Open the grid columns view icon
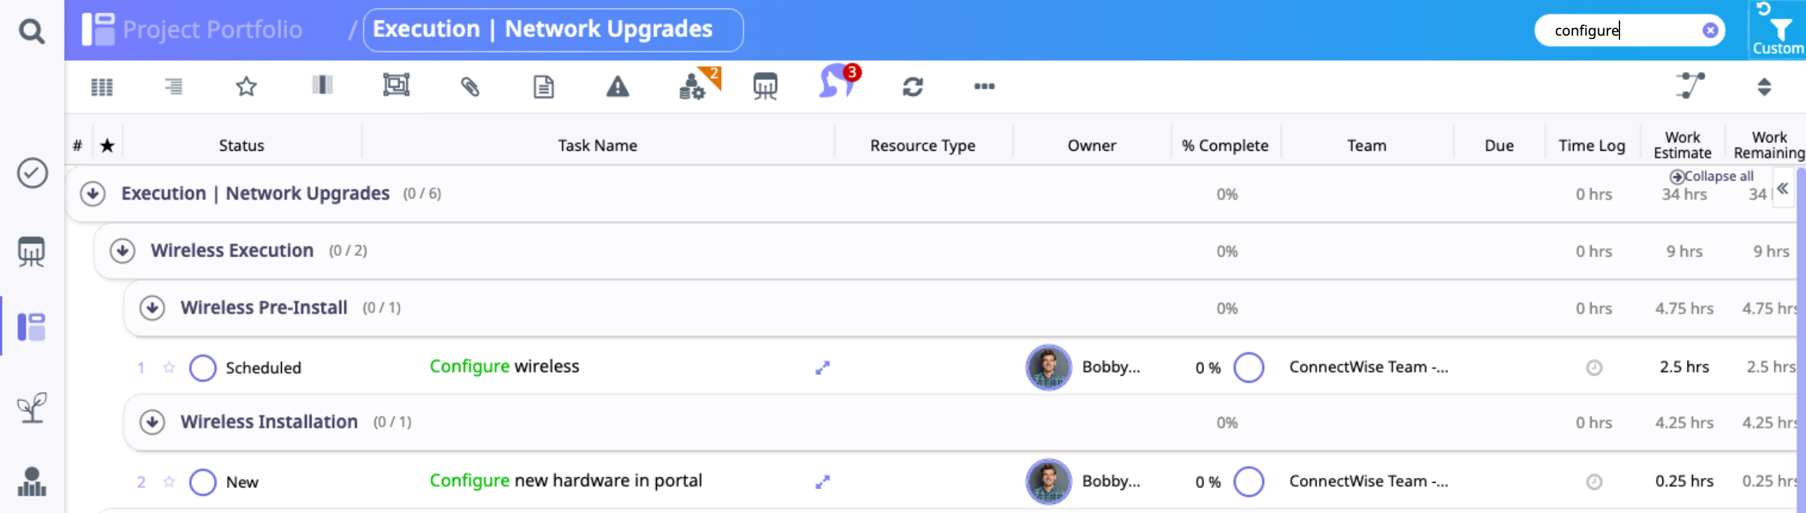 [x=103, y=87]
